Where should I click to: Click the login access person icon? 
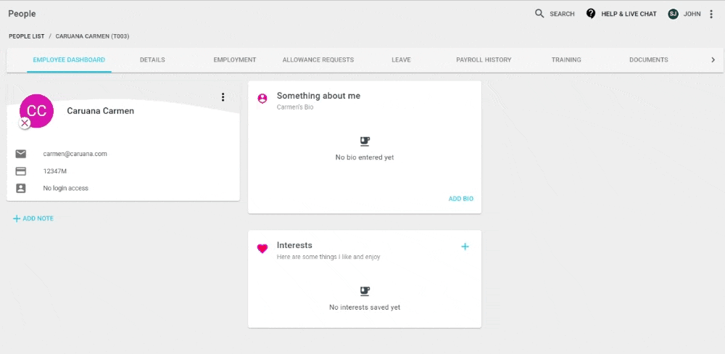(x=21, y=189)
